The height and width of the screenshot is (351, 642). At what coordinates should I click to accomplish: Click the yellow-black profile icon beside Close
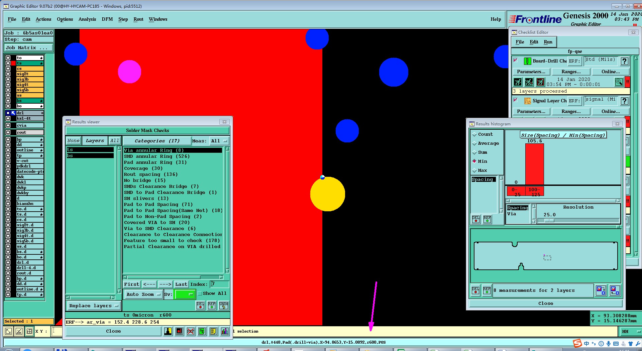point(168,331)
